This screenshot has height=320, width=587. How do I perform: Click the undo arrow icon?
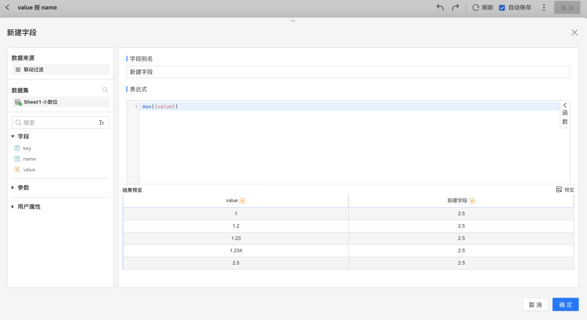click(440, 7)
